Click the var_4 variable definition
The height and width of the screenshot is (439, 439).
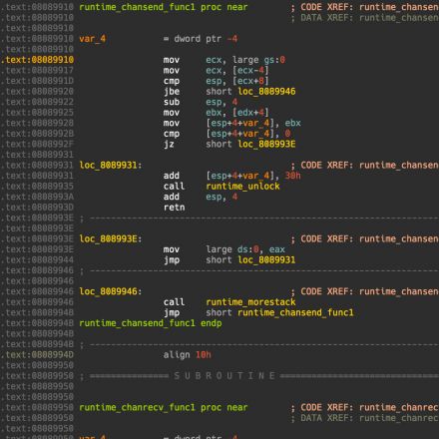click(93, 39)
